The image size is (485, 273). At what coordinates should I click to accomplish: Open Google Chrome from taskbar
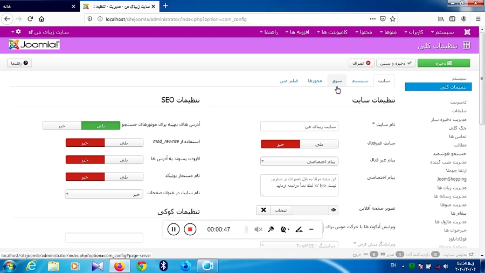point(142,266)
